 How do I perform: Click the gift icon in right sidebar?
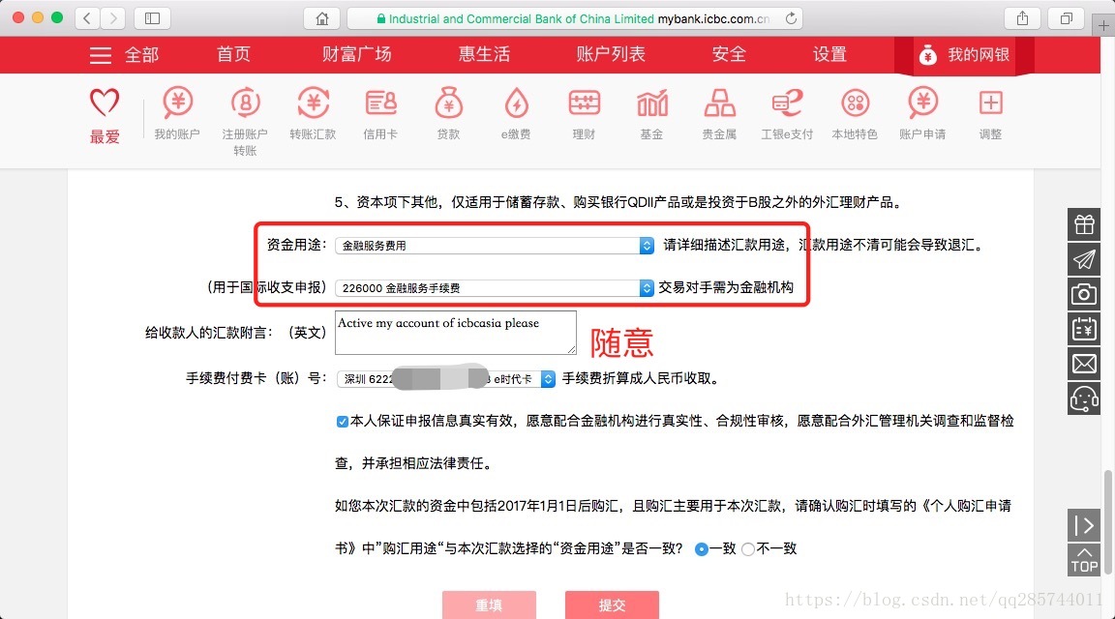1084,225
